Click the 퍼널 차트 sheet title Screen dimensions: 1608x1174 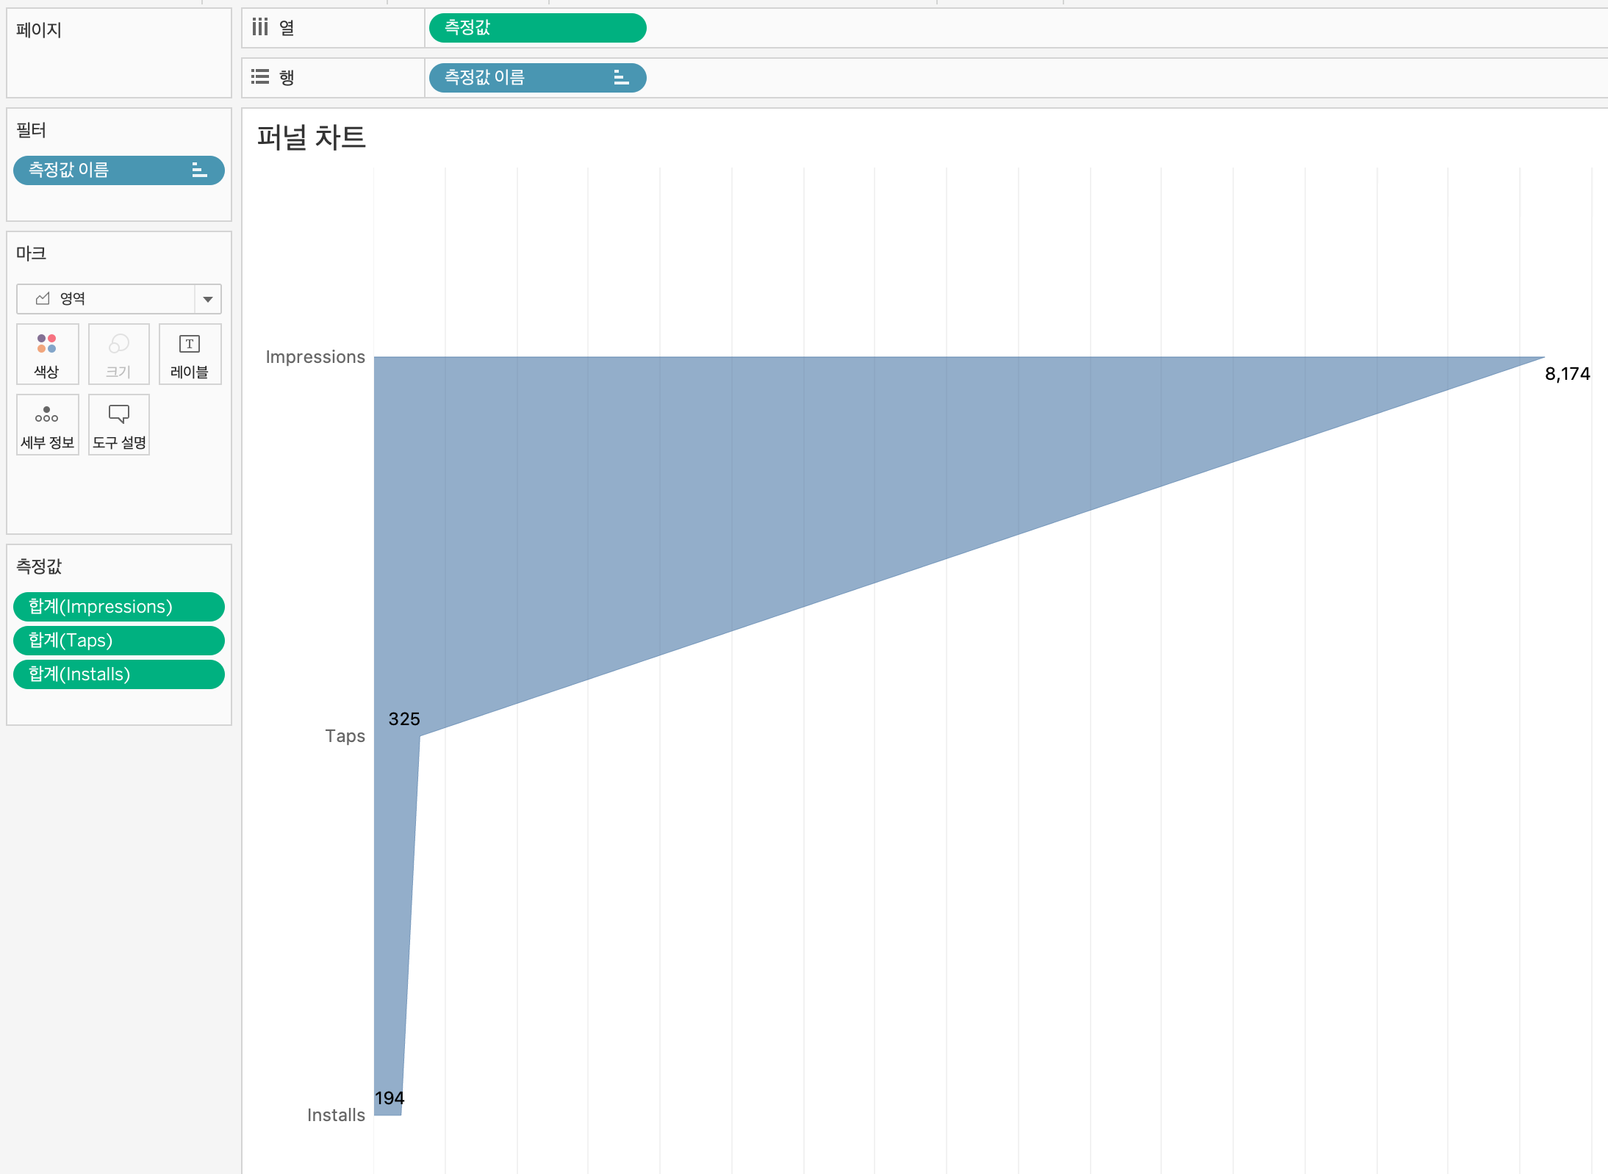point(311,137)
